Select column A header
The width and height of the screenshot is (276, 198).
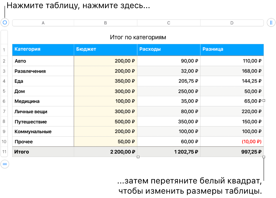[43, 23]
